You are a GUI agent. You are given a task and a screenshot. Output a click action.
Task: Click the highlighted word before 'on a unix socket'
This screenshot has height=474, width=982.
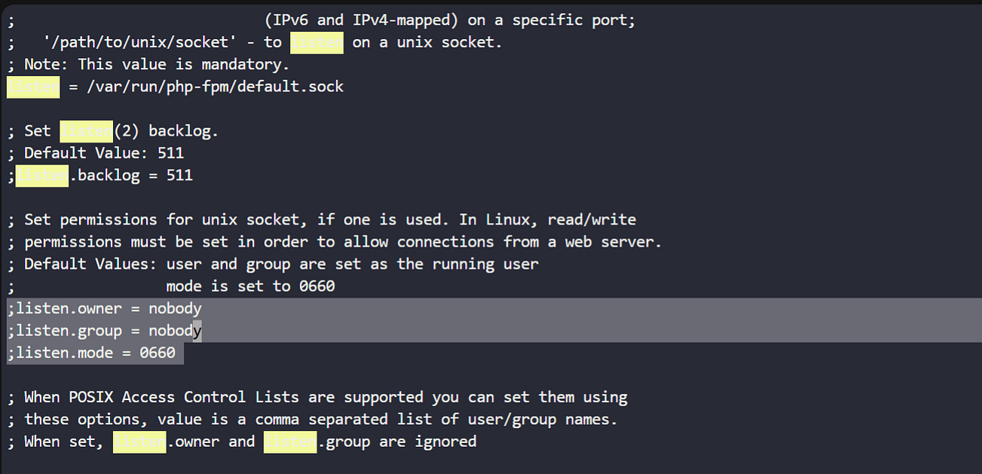(317, 42)
